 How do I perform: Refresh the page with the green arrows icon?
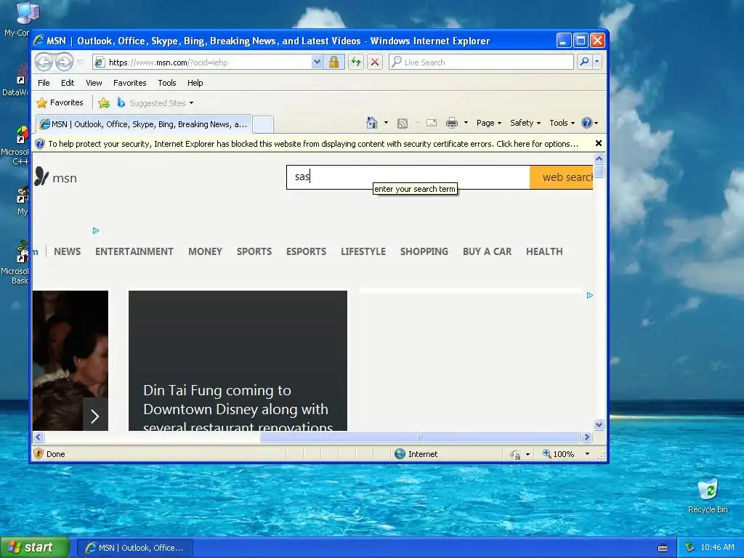pyautogui.click(x=356, y=62)
